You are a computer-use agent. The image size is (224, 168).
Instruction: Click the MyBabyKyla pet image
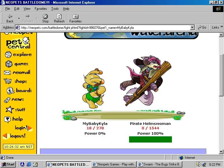tap(94, 88)
